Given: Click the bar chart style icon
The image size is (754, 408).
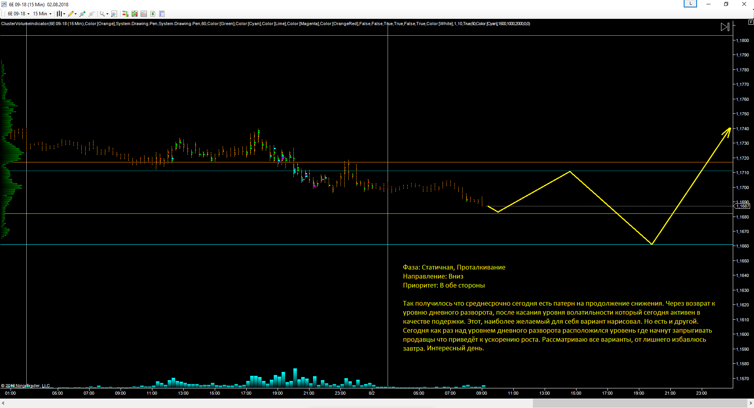Looking at the screenshot, I should point(59,14).
